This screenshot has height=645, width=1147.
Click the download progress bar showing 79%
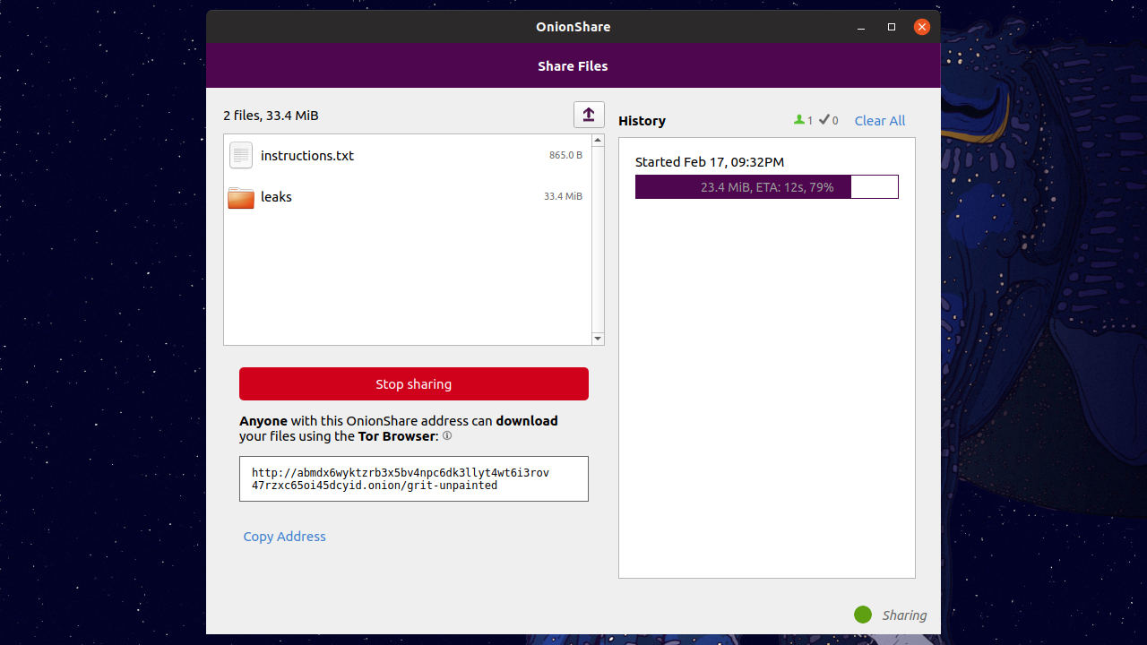(x=767, y=187)
